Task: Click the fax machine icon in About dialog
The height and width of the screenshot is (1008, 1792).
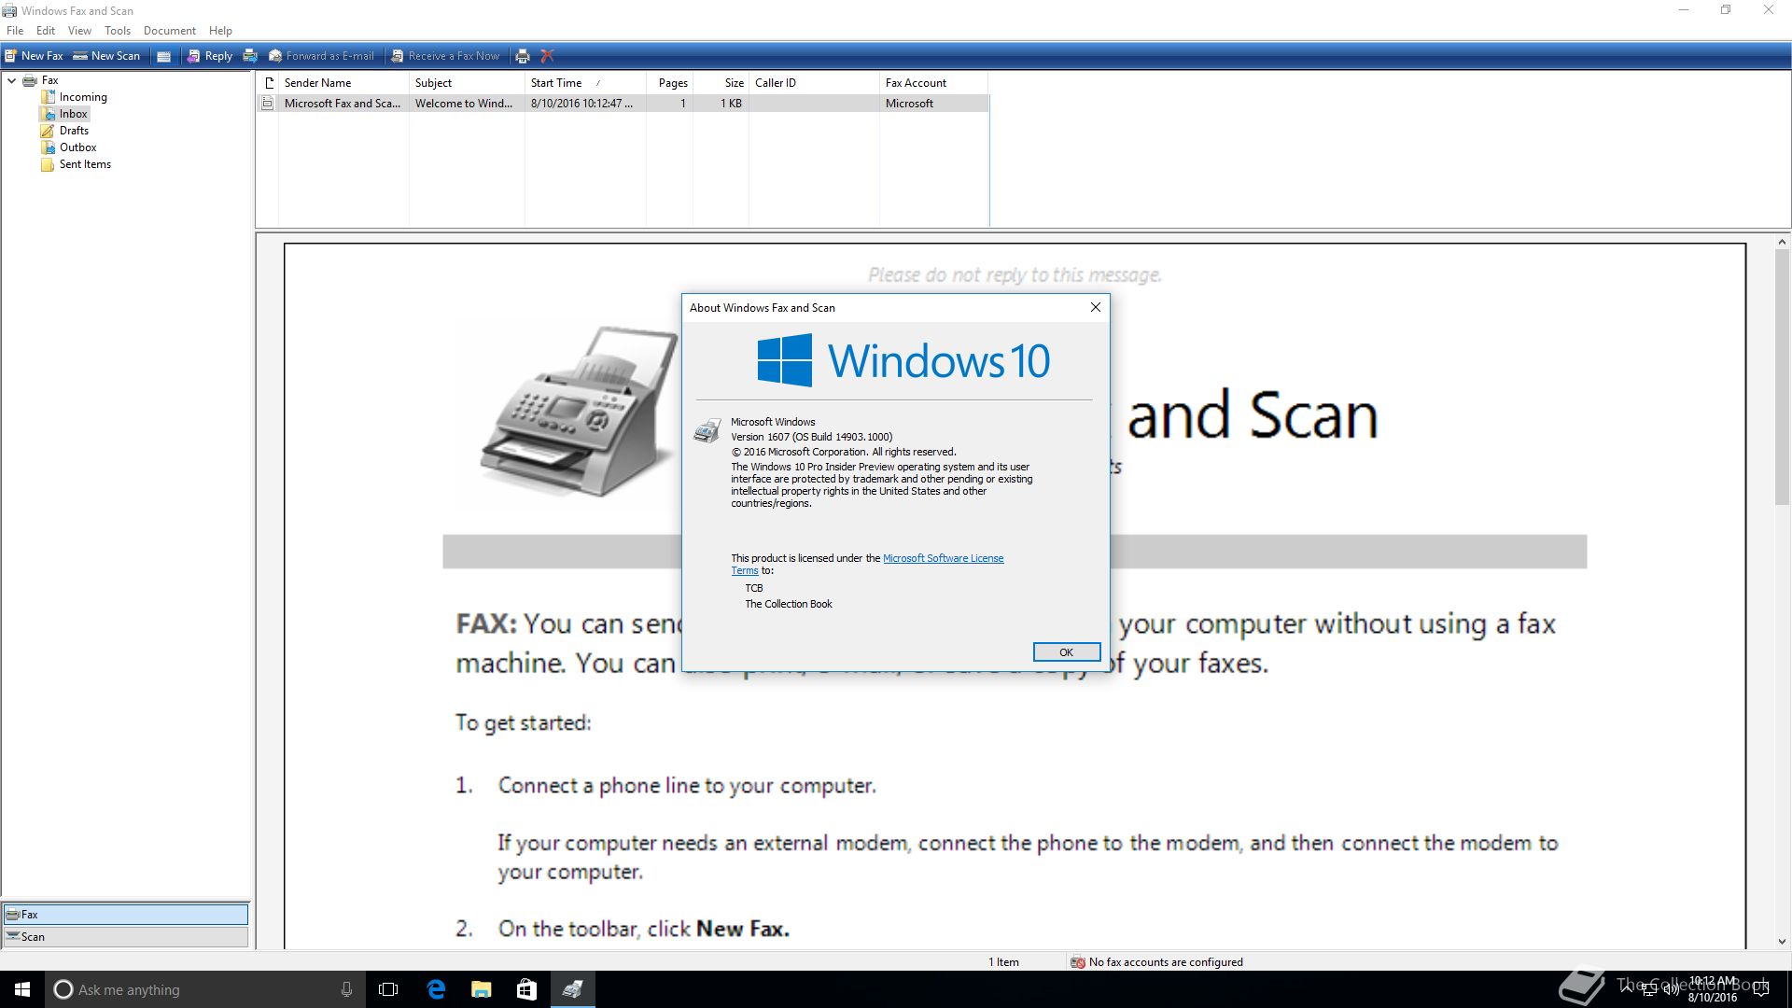Action: [707, 429]
